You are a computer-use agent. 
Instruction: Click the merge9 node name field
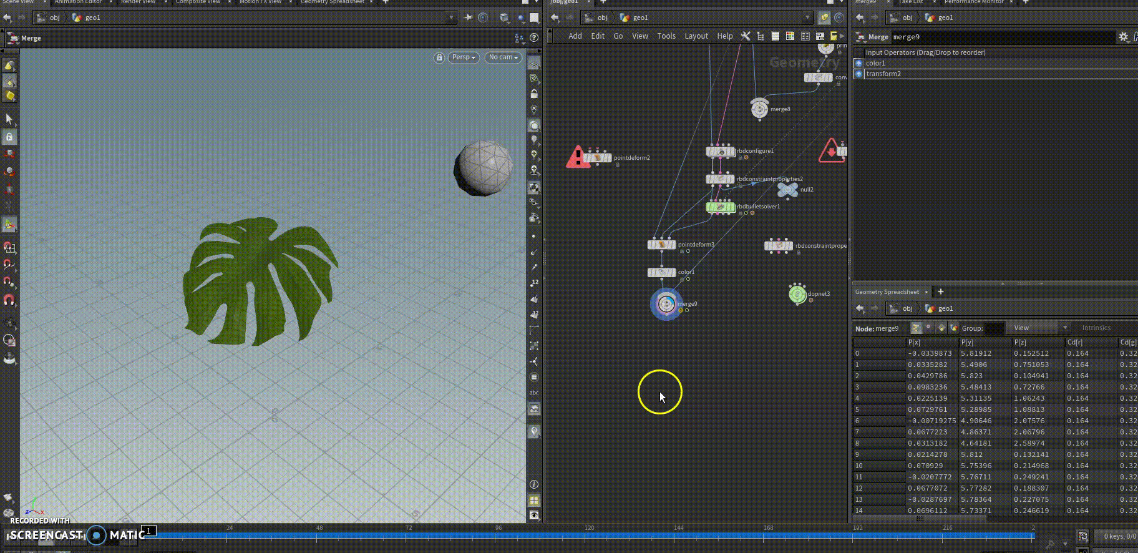[1003, 37]
